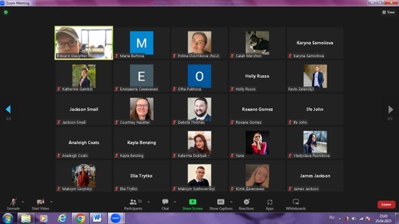Expand audio options arrow beside Unmute

click(22, 202)
